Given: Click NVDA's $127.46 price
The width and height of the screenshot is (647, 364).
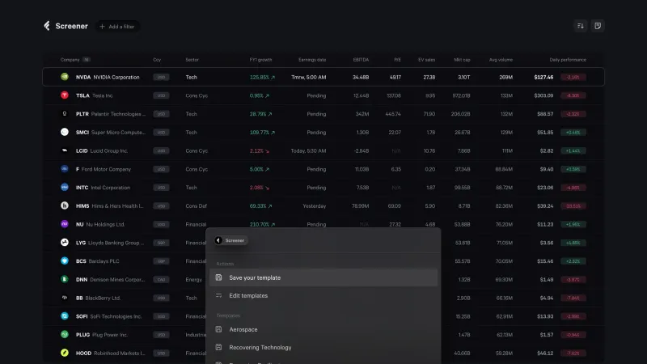Looking at the screenshot, I should pos(543,77).
